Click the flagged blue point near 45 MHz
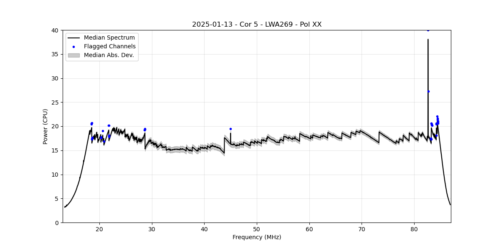 click(x=230, y=129)
